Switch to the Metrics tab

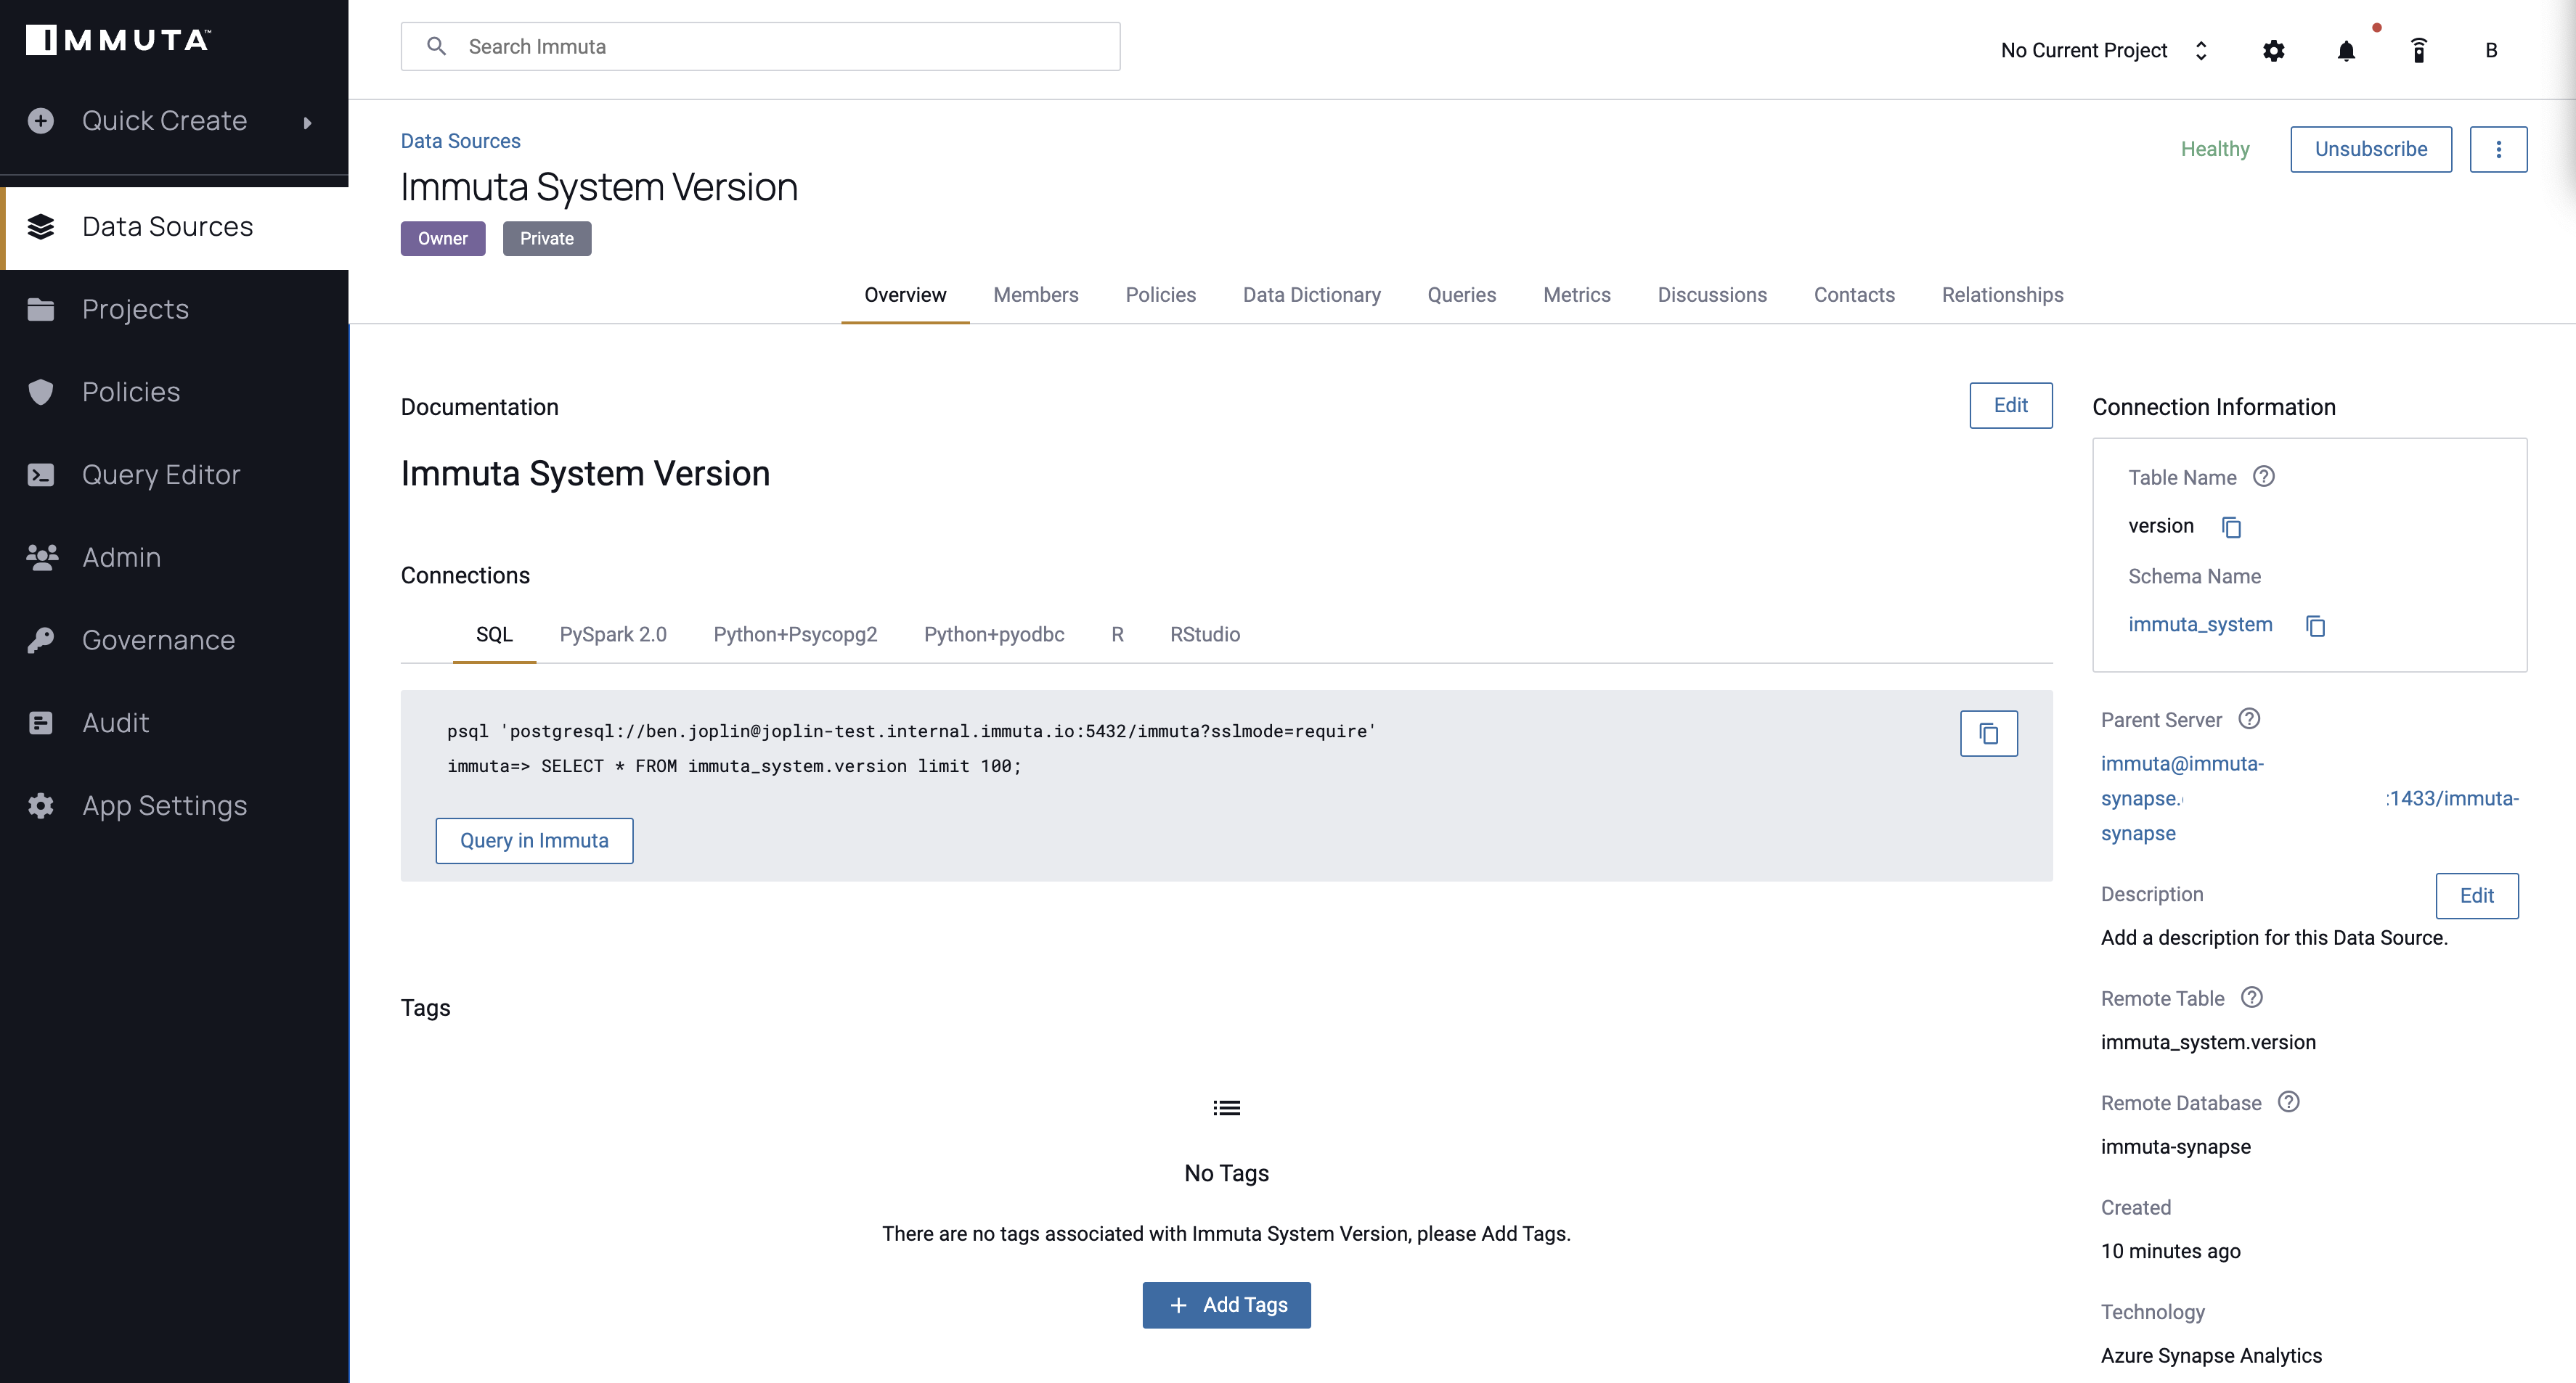coord(1576,295)
